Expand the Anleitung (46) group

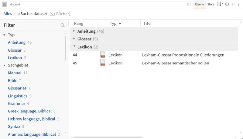click(x=74, y=31)
